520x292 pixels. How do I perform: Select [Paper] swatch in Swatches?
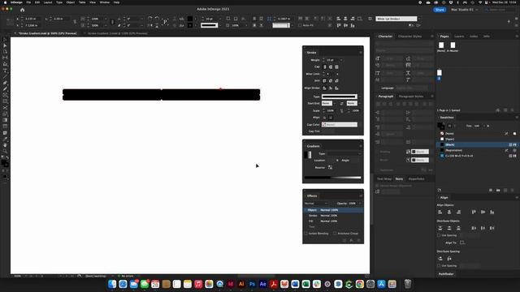(477, 139)
